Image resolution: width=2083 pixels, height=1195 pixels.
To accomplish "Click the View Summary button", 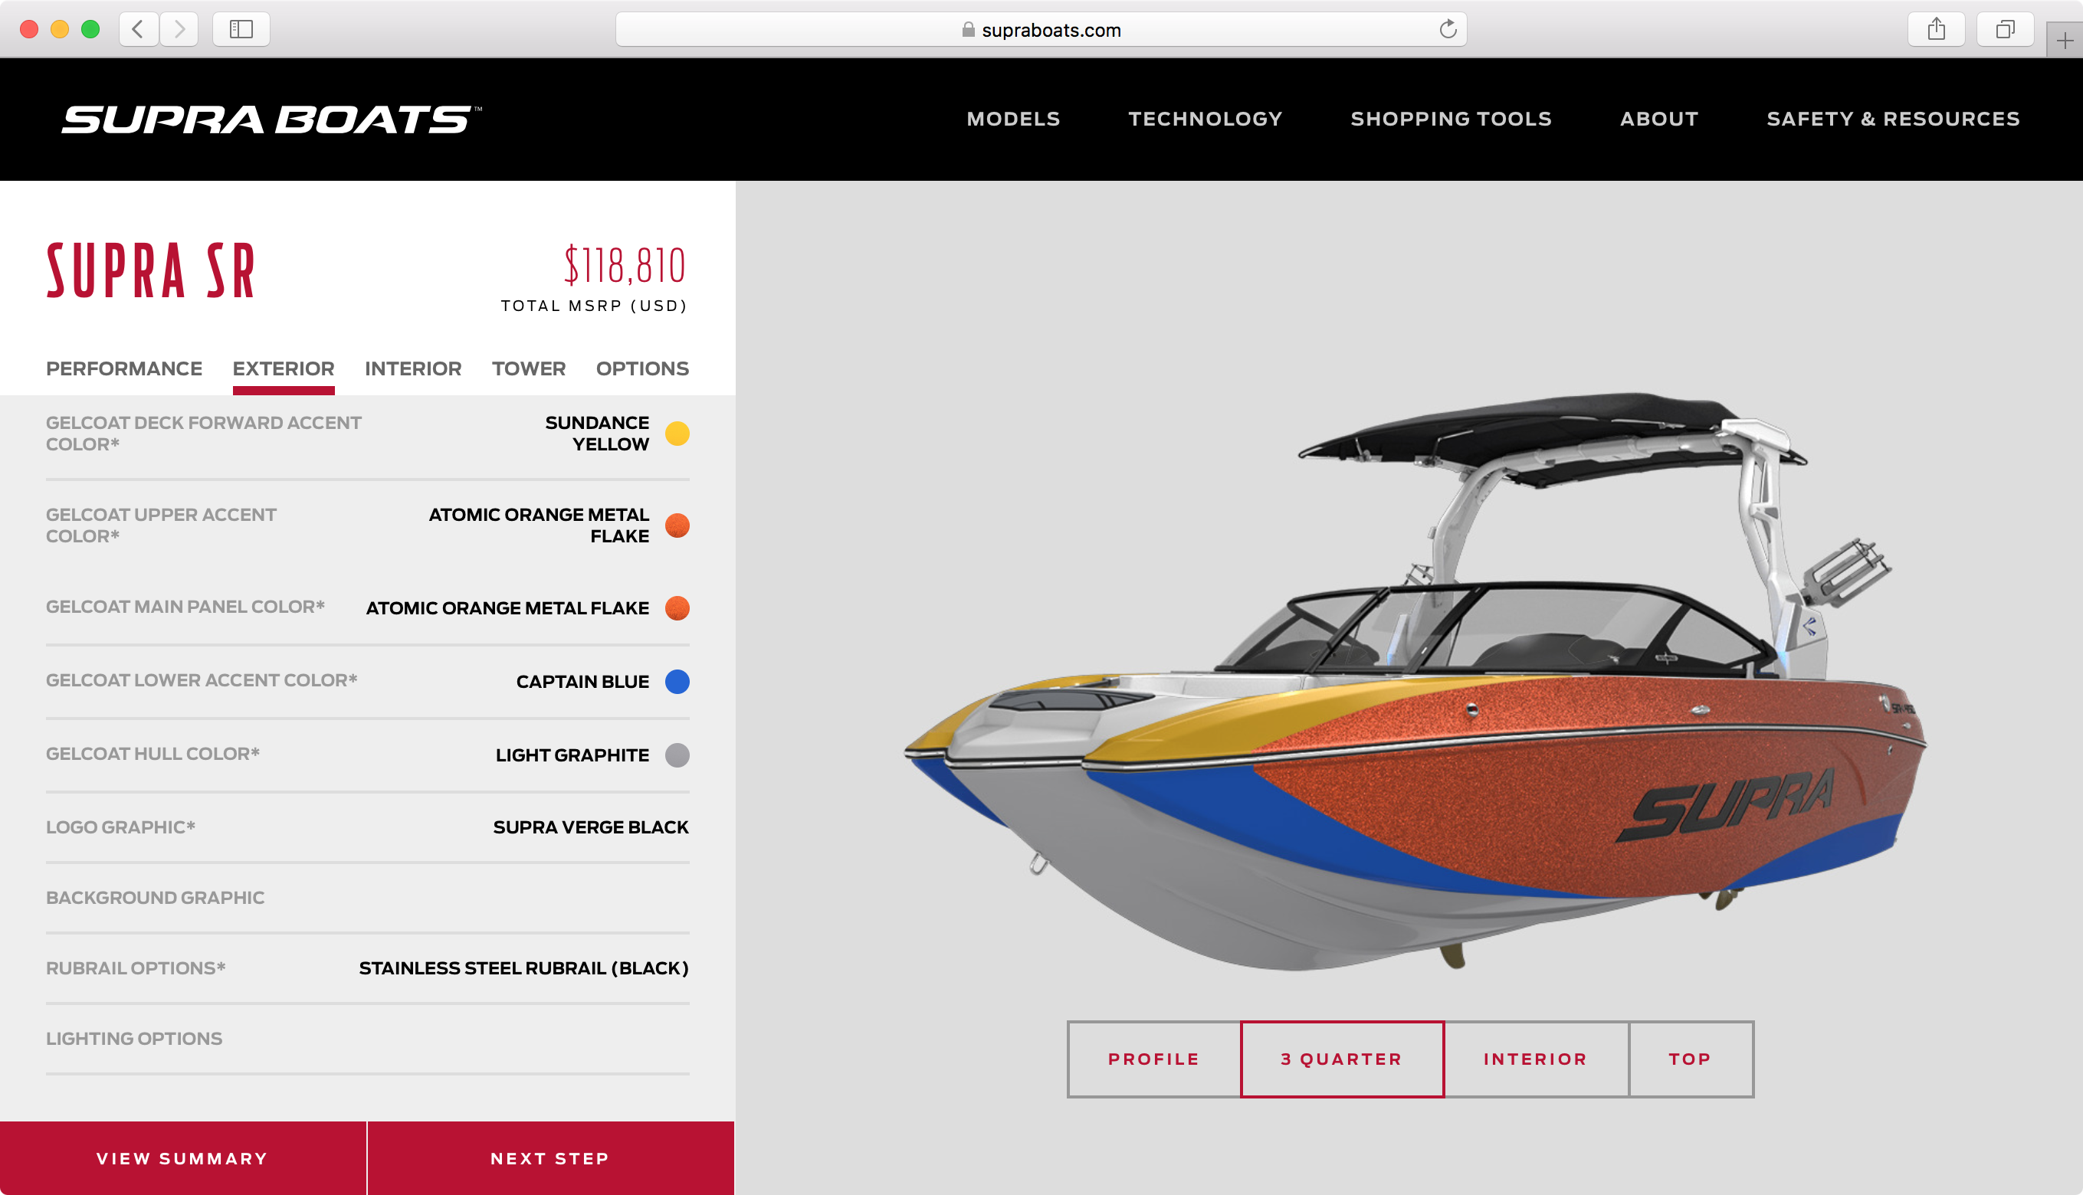I will point(182,1158).
